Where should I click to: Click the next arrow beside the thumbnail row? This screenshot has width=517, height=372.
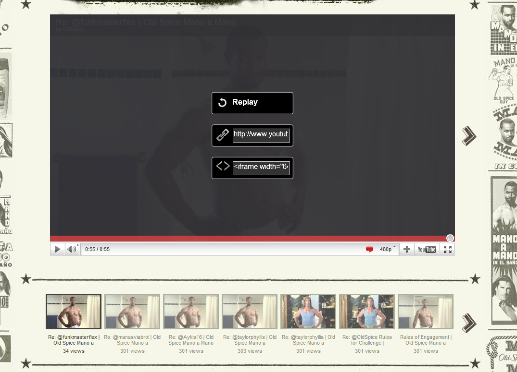tap(469, 323)
